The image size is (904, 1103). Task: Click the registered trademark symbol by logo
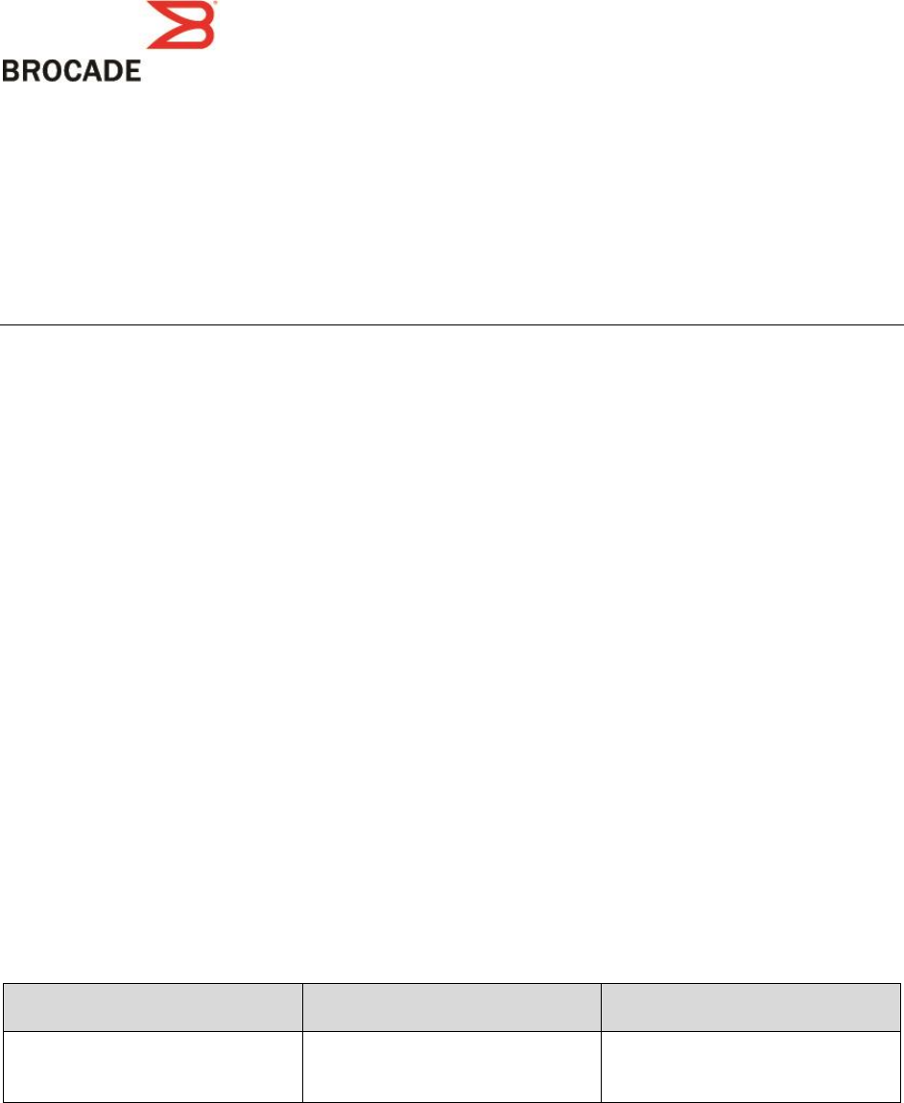[214, 4]
